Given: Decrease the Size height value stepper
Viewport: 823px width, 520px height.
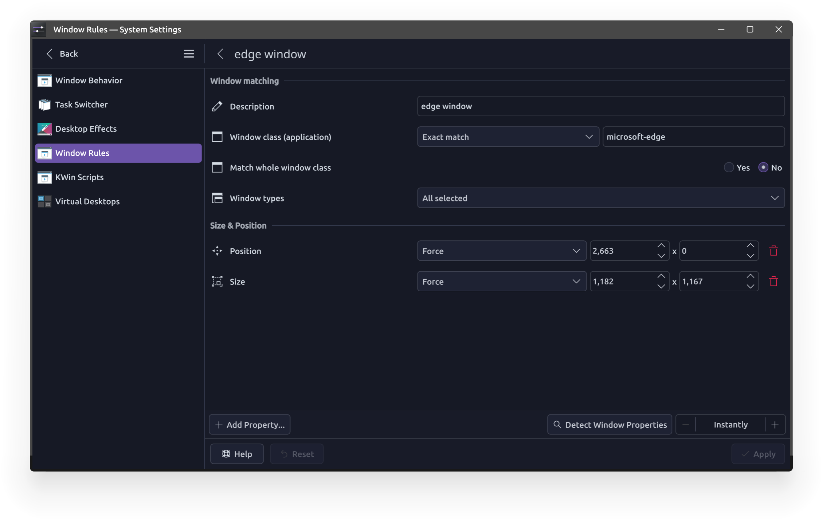Looking at the screenshot, I should tap(750, 286).
